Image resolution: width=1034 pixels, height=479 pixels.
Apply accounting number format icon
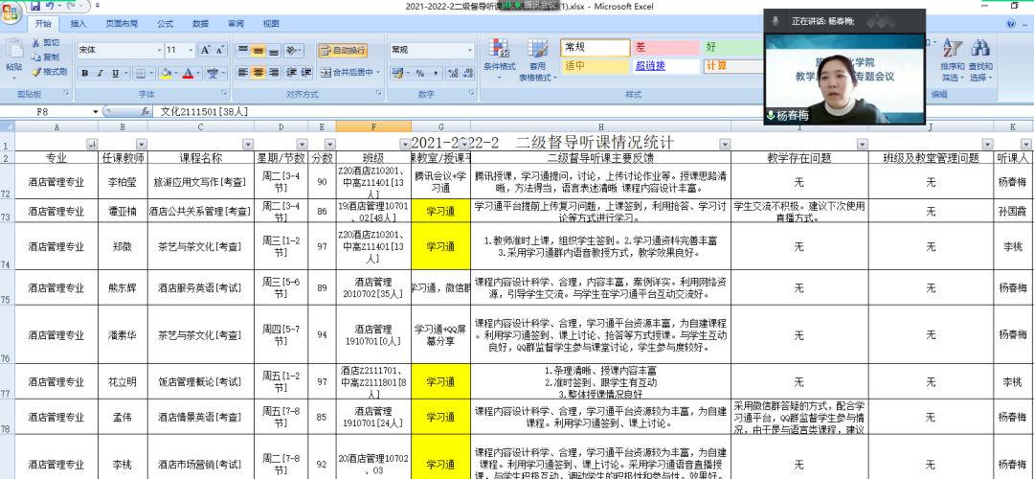(x=397, y=73)
